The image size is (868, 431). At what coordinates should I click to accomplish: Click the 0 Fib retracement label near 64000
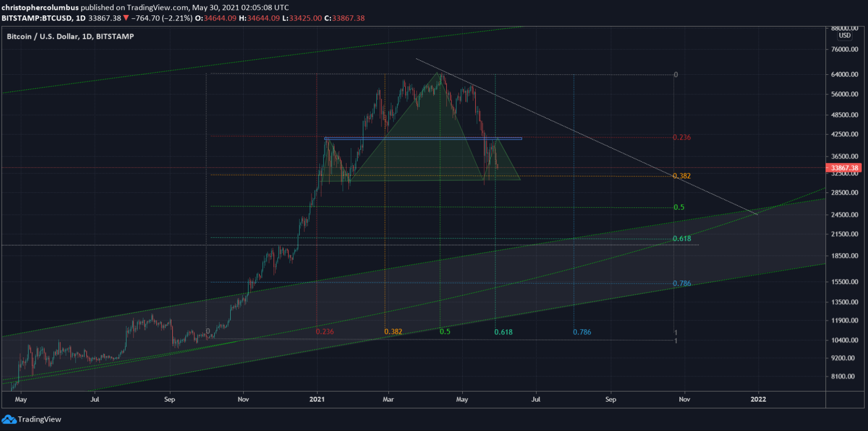[676, 75]
